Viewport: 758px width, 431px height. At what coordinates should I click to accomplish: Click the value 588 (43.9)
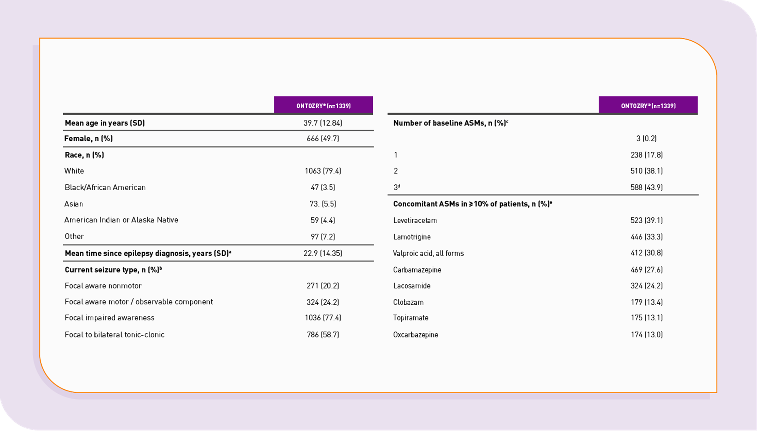[646, 187]
